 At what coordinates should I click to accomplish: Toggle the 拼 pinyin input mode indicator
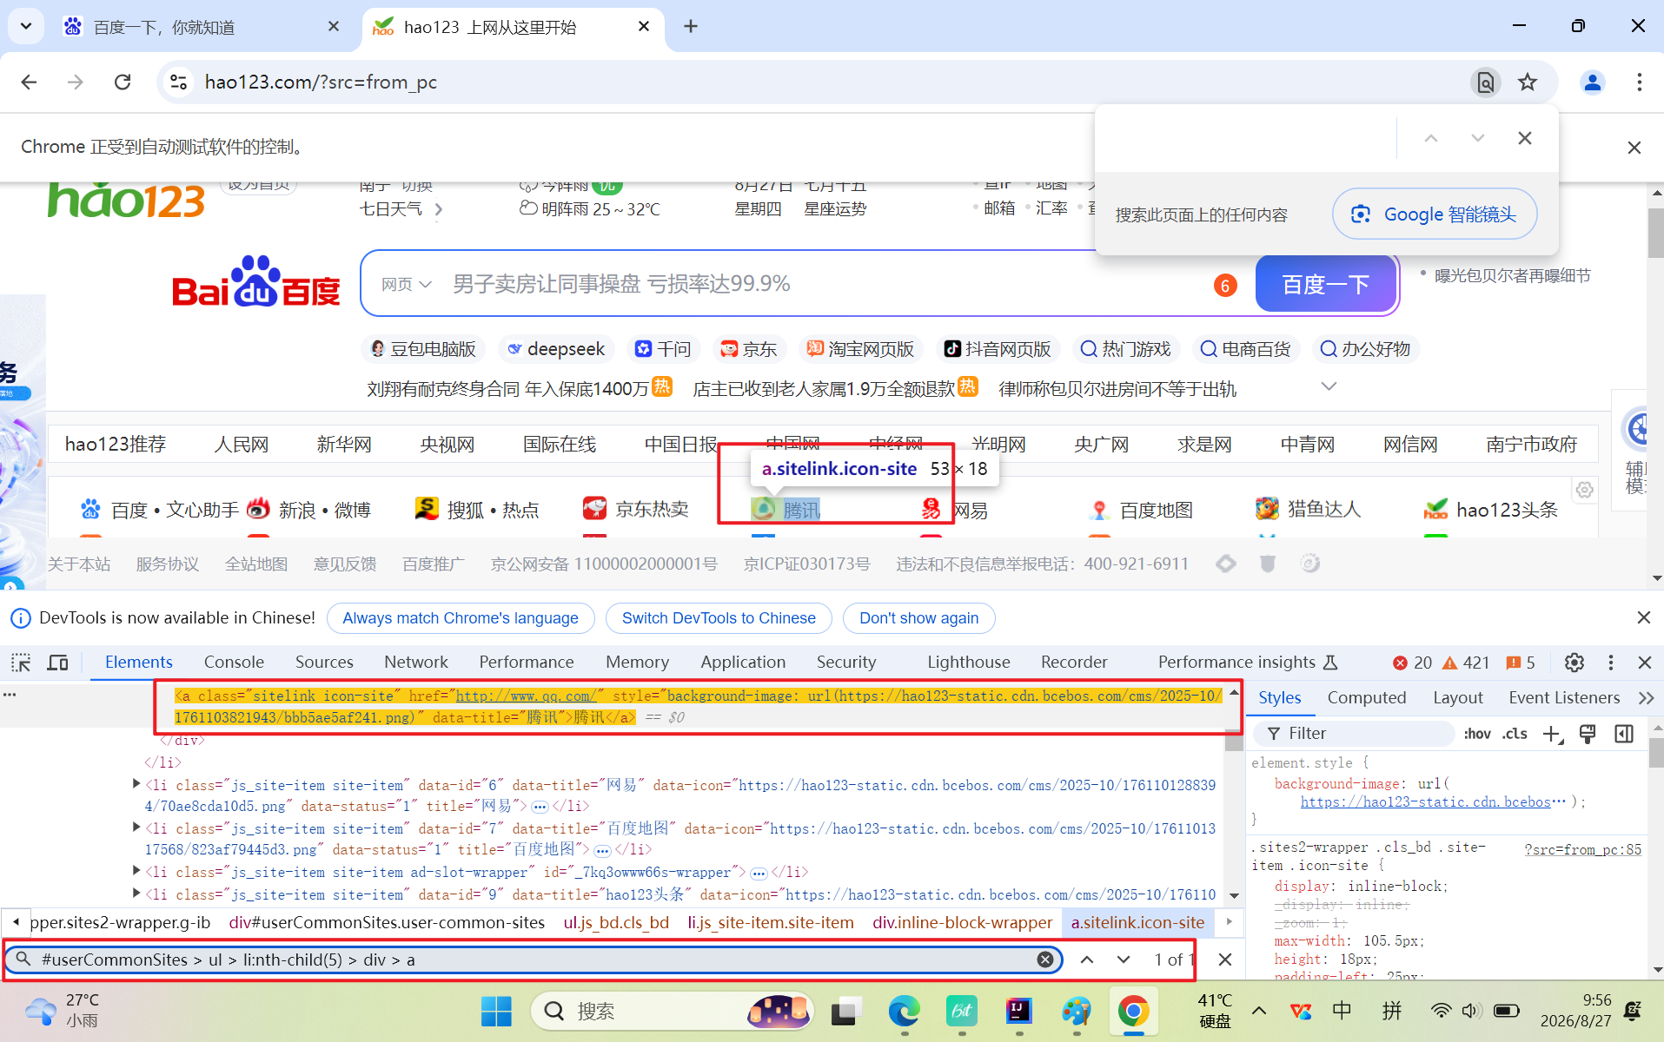1392,1011
